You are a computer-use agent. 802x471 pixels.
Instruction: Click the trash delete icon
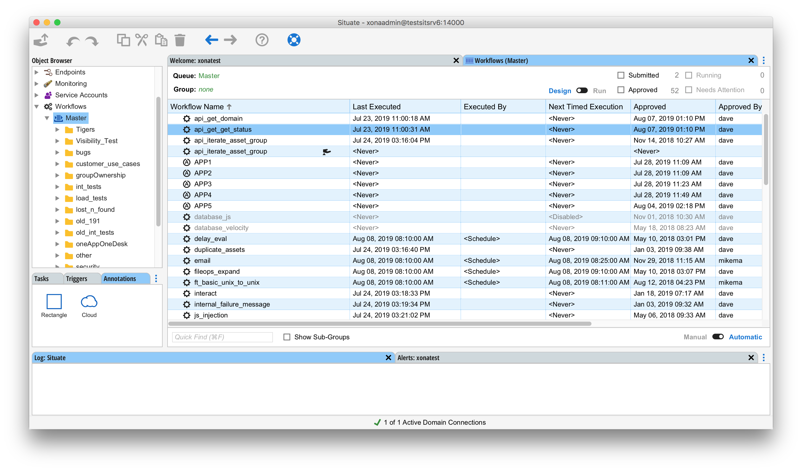pos(180,40)
